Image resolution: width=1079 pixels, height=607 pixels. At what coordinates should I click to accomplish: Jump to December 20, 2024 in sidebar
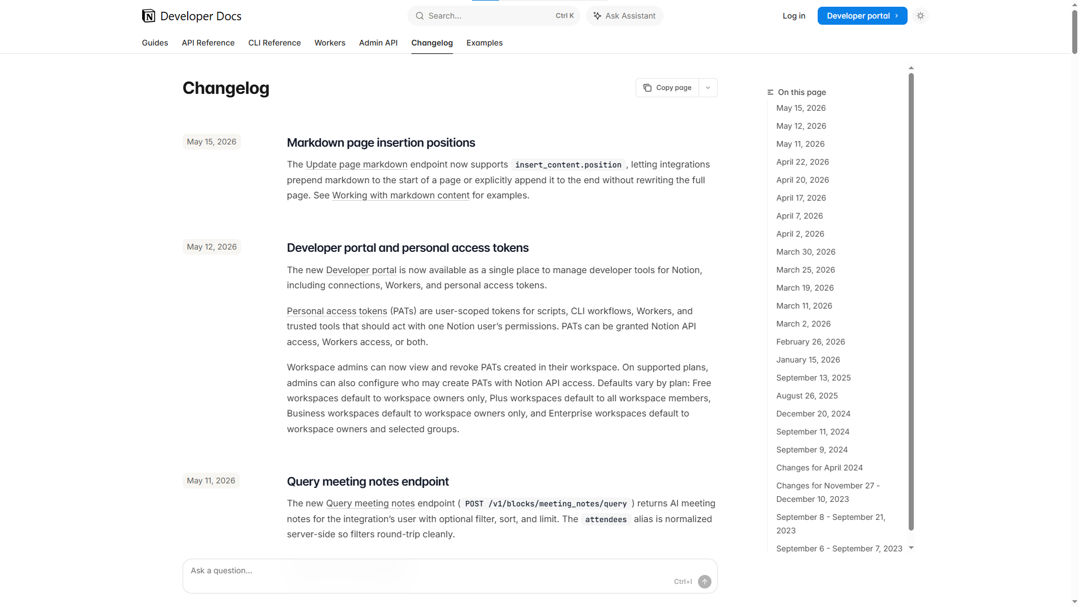coord(813,414)
